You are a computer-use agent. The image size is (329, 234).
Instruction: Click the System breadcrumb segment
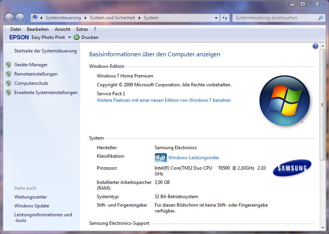tap(151, 18)
